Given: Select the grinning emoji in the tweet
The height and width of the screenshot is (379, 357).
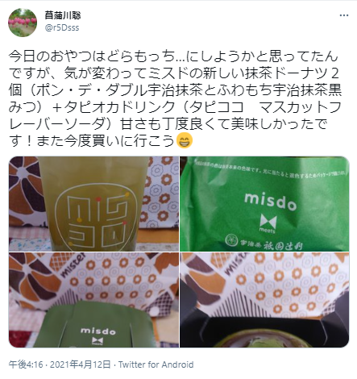Looking at the screenshot, I should click(x=185, y=140).
